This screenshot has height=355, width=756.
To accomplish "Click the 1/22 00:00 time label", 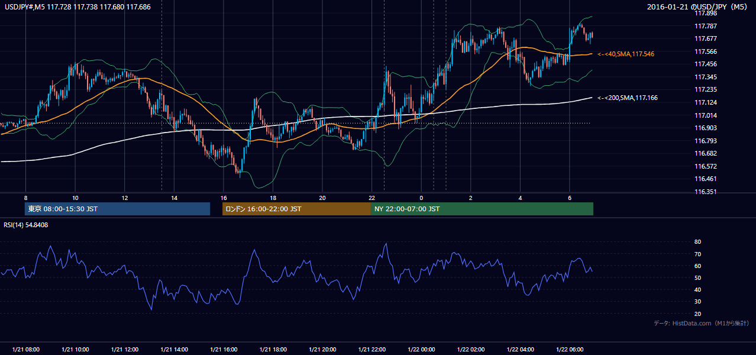I will (x=421, y=349).
